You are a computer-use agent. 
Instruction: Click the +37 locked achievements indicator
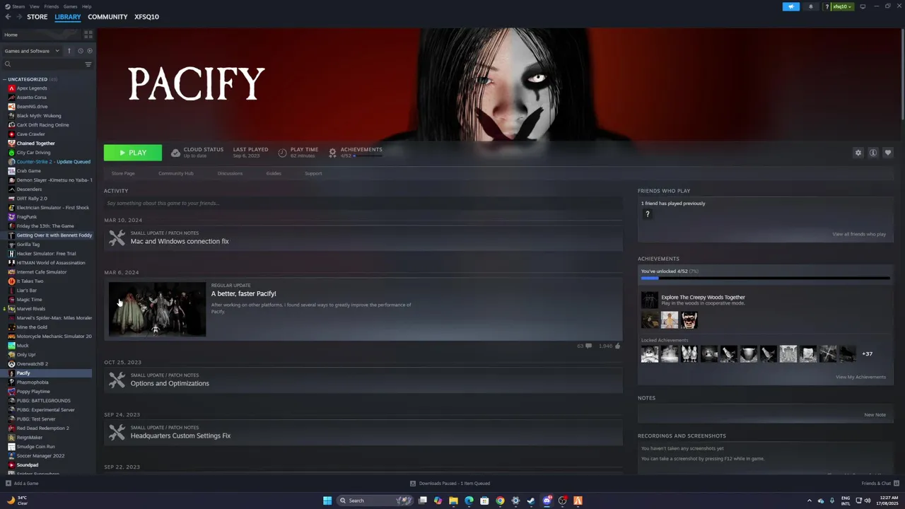pyautogui.click(x=867, y=353)
